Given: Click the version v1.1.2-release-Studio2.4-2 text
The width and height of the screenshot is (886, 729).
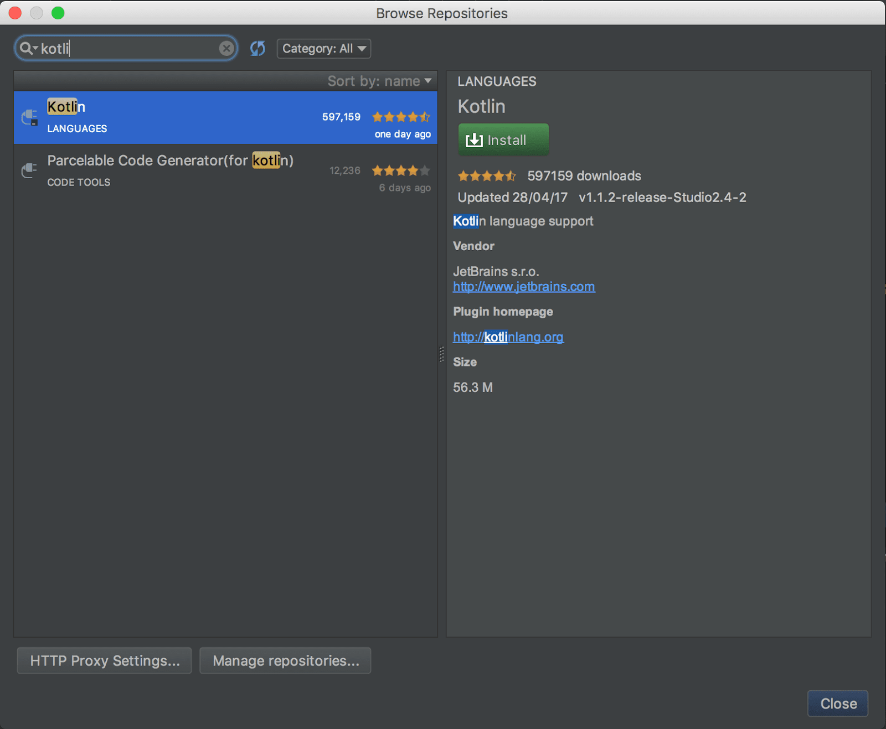Looking at the screenshot, I should 662,198.
